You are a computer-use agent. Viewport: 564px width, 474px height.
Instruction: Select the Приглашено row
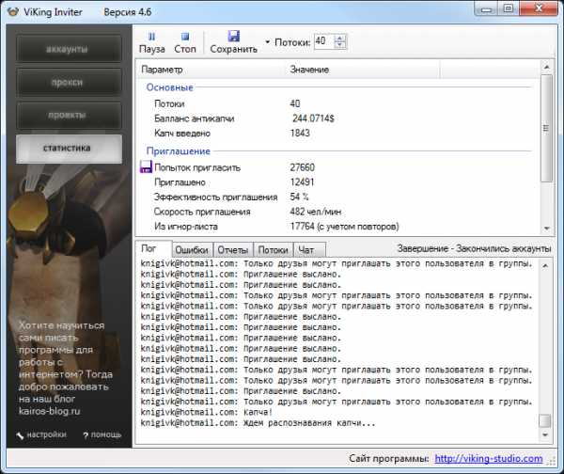tap(338, 182)
